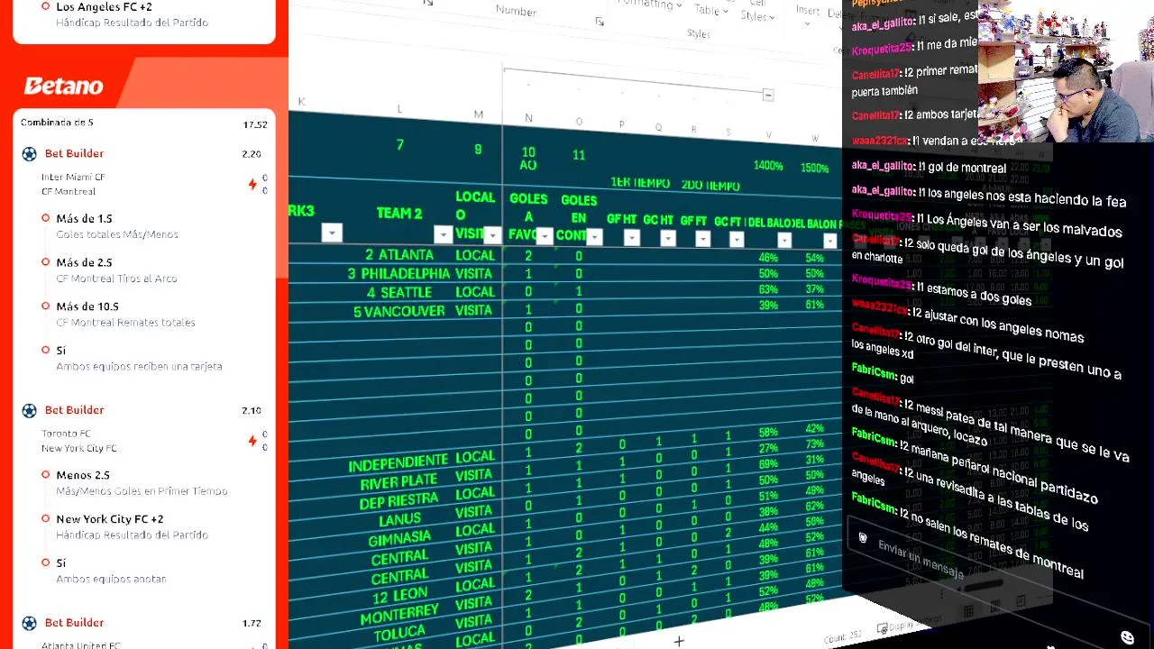Click username aka_el_gallito on the gol de montreal message

[x=884, y=167]
